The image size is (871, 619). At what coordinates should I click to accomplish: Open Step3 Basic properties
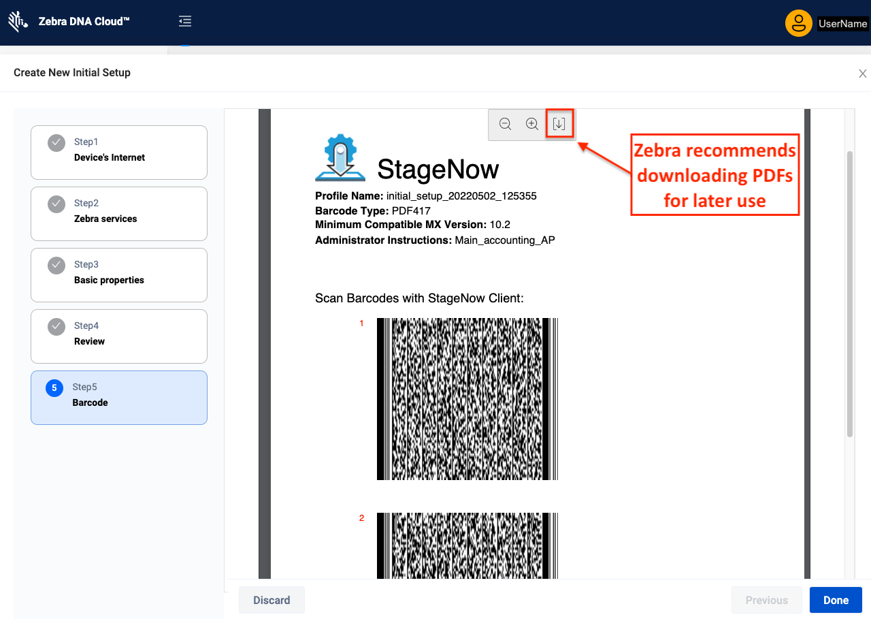point(119,275)
